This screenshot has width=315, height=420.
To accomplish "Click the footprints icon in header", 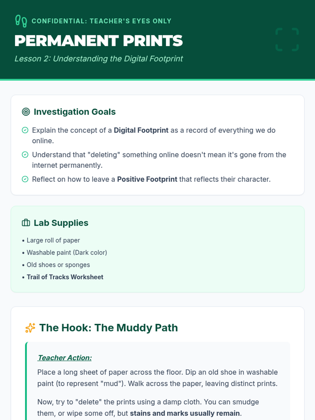I will coord(21,21).
